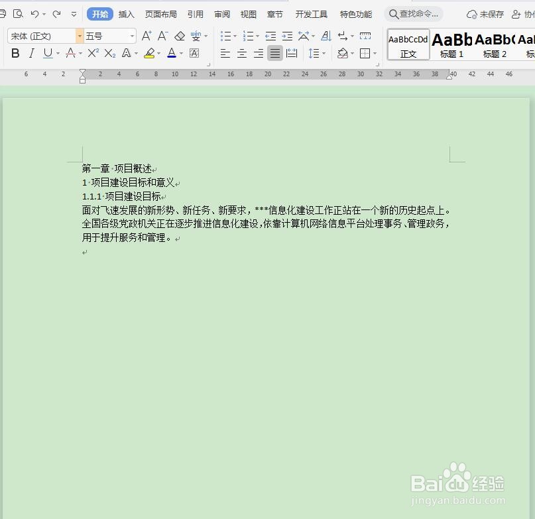The image size is (535, 519).
Task: Align paragraph text to the right
Action: tap(259, 53)
